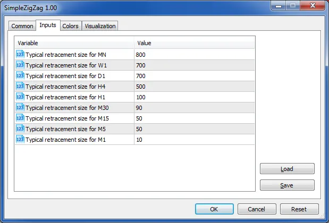Open the Colors tab
This screenshot has width=329, height=223.
coord(70,26)
